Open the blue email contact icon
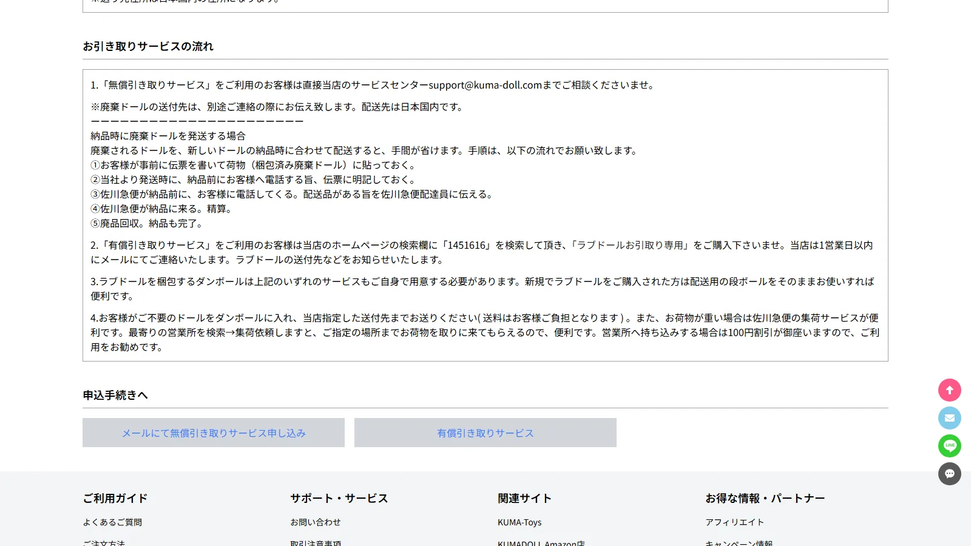This screenshot has height=546, width=971. pyautogui.click(x=950, y=418)
